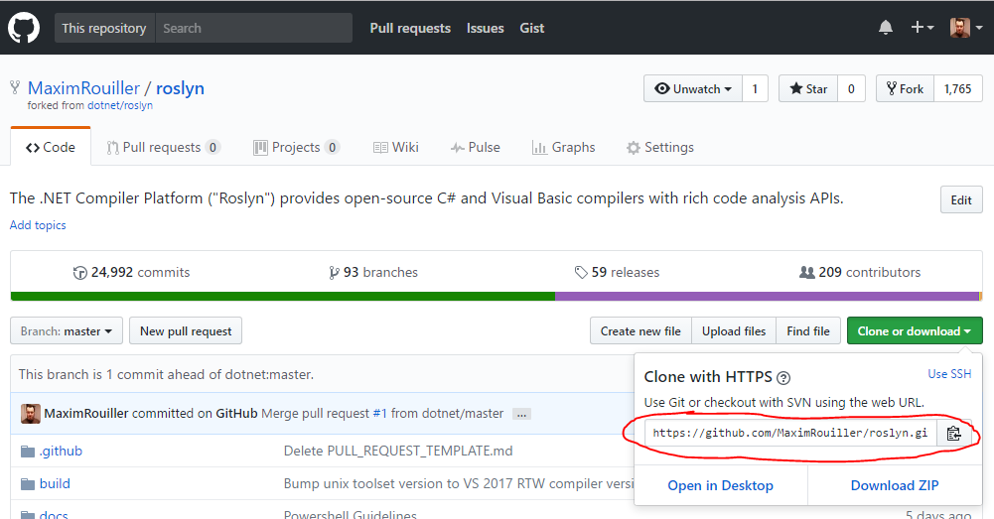Click the contributors people icon
The image size is (994, 519).
807,273
